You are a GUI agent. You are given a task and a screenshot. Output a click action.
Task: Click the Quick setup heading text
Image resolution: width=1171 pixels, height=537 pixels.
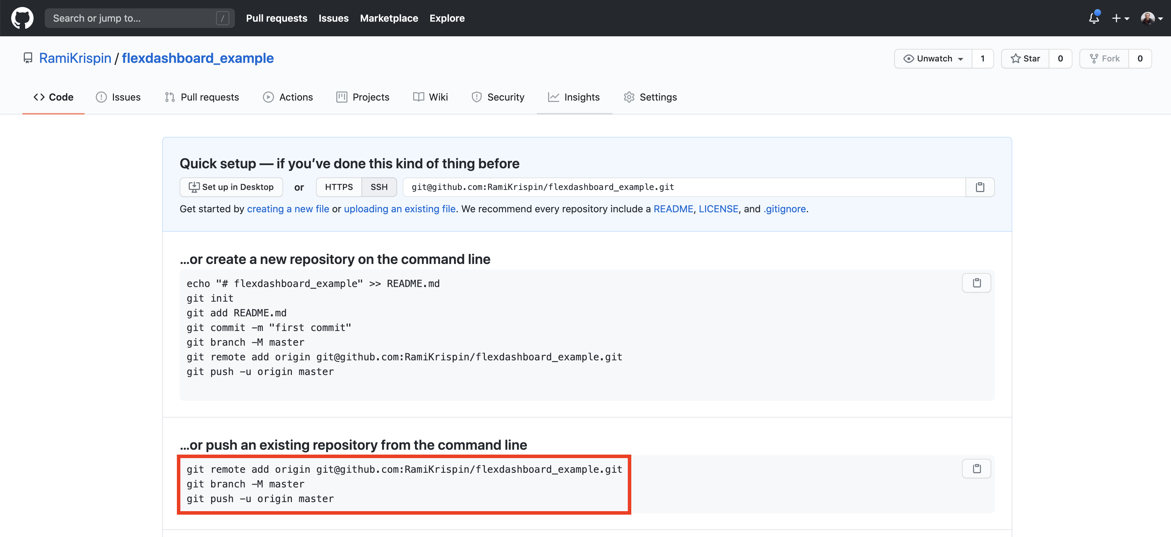point(349,163)
